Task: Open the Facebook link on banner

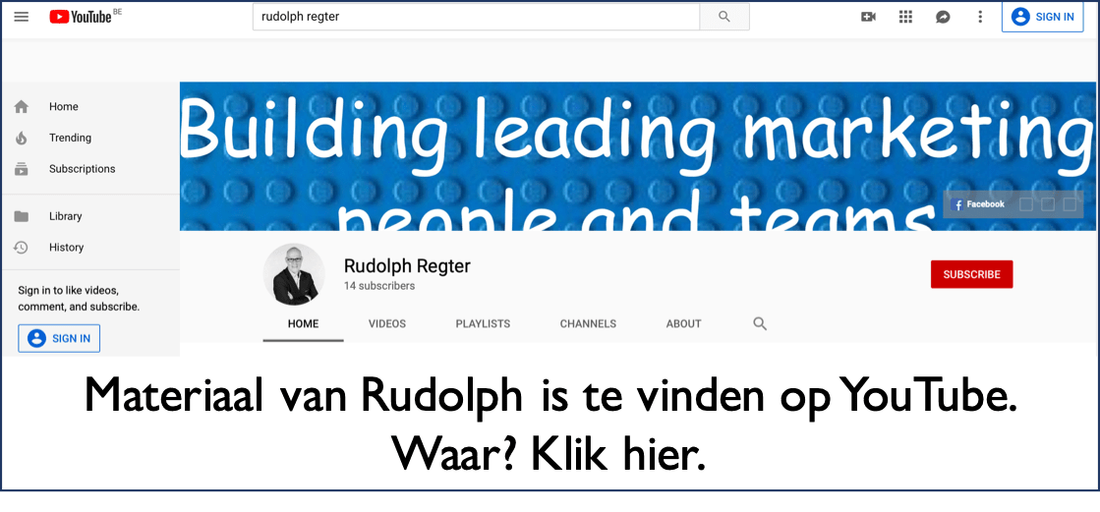Action: click(978, 204)
